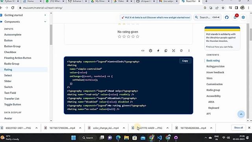
Task: Launch Microsoft Edge from taskbar
Action: 118,138
